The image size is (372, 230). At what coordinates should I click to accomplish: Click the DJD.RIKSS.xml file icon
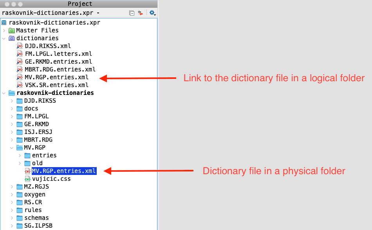point(20,46)
